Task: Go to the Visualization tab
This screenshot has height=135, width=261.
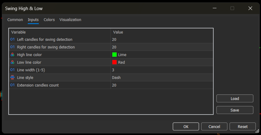Action: [70, 20]
